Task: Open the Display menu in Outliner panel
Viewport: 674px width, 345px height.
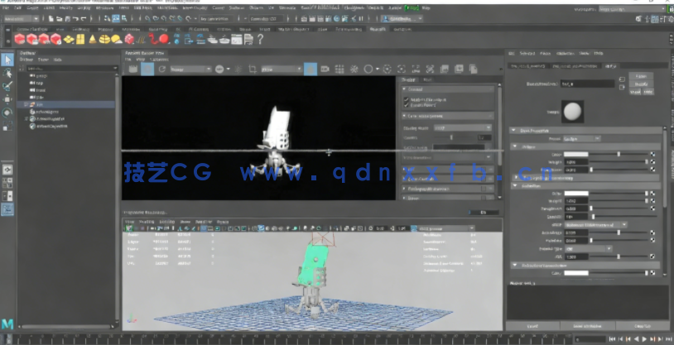Action: [26, 60]
